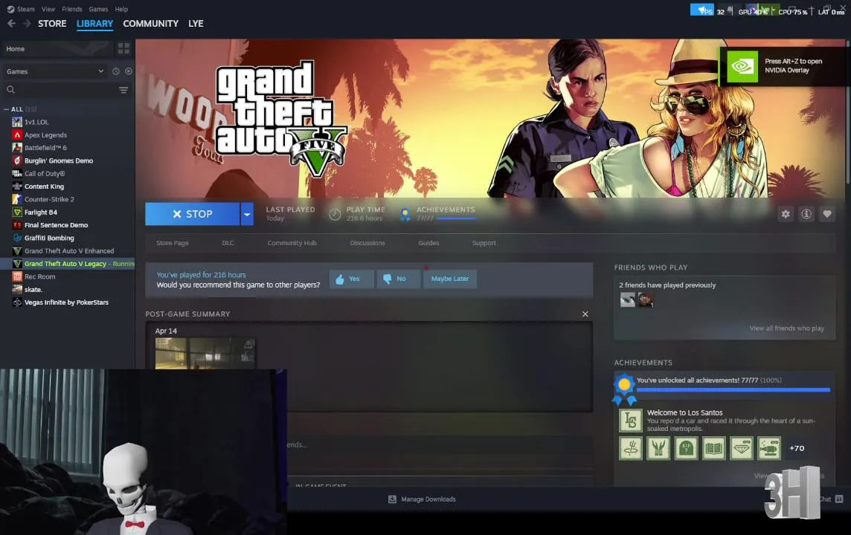Click the ready-to-play filter icon
This screenshot has height=535, width=851.
(x=129, y=71)
